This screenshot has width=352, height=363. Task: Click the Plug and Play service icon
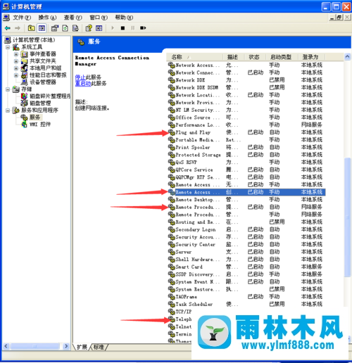click(x=171, y=132)
